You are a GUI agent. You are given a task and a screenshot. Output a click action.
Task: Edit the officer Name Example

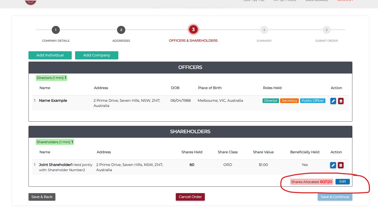coord(333,101)
